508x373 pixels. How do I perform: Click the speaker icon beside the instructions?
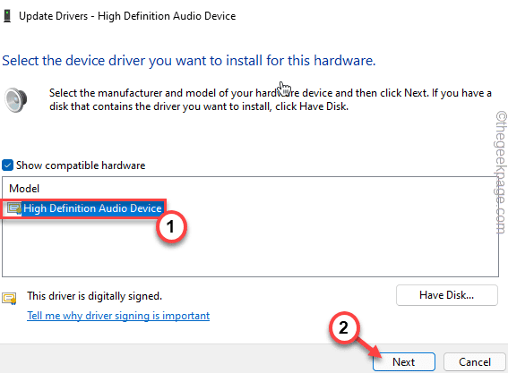15,100
